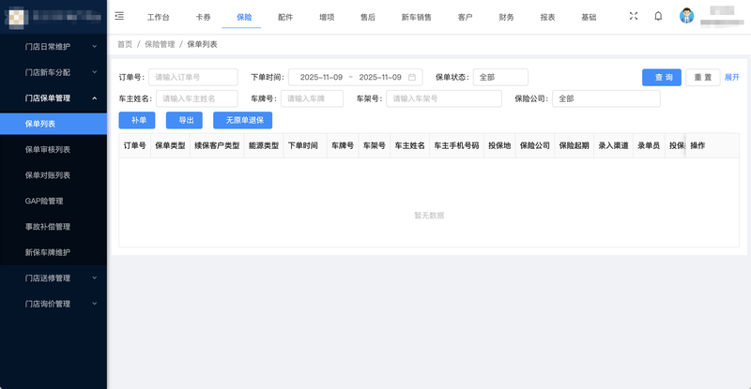Image resolution: width=751 pixels, height=389 pixels.
Task: Go to 首页 in the breadcrumb
Action: (x=124, y=44)
